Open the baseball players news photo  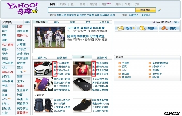(50, 38)
